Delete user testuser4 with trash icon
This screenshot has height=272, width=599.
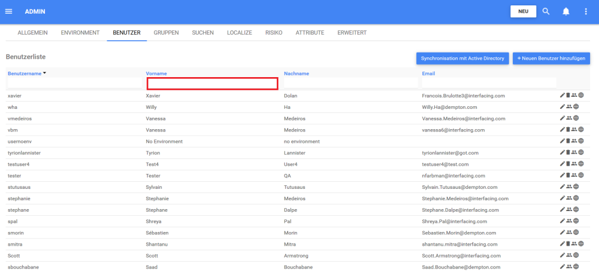tap(568, 164)
